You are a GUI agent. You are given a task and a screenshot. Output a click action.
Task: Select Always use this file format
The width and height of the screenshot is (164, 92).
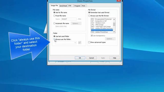89,16
